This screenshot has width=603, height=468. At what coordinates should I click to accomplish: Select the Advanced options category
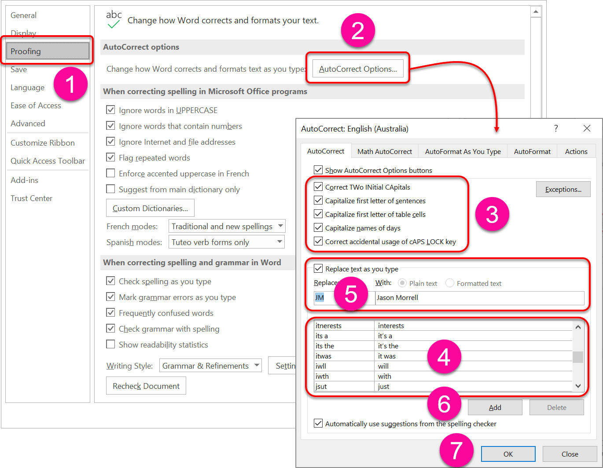tap(28, 124)
